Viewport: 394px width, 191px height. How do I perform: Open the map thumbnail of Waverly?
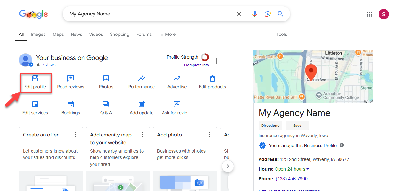(313, 76)
